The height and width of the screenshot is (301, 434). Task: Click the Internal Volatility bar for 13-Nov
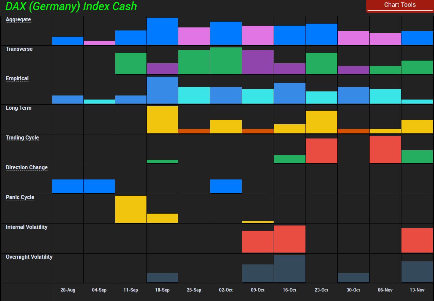click(x=417, y=240)
